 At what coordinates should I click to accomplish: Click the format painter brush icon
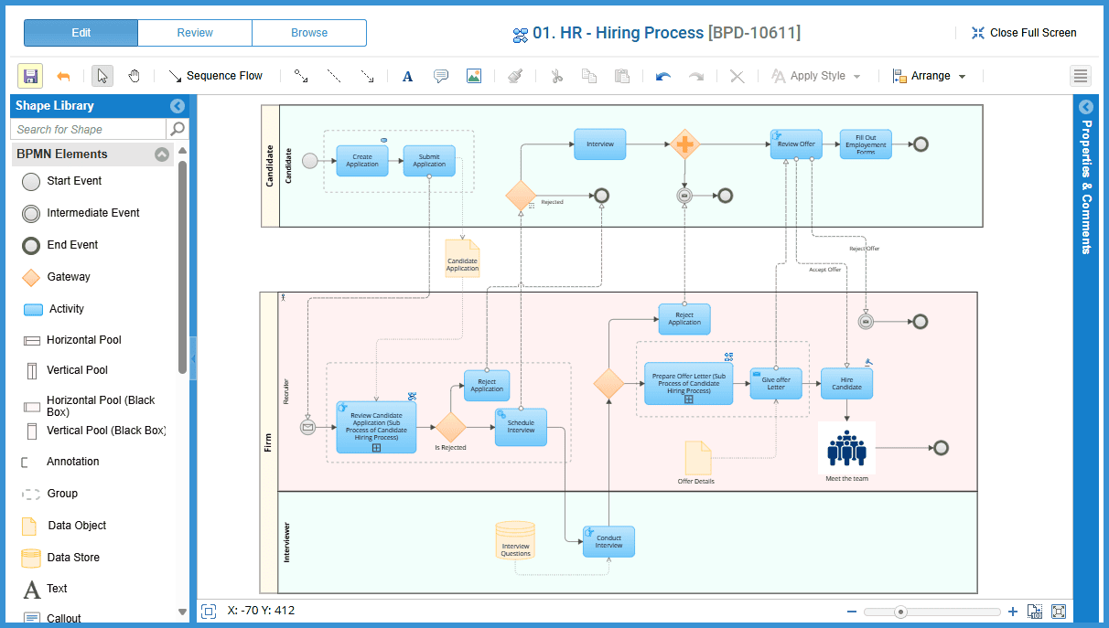pos(515,76)
